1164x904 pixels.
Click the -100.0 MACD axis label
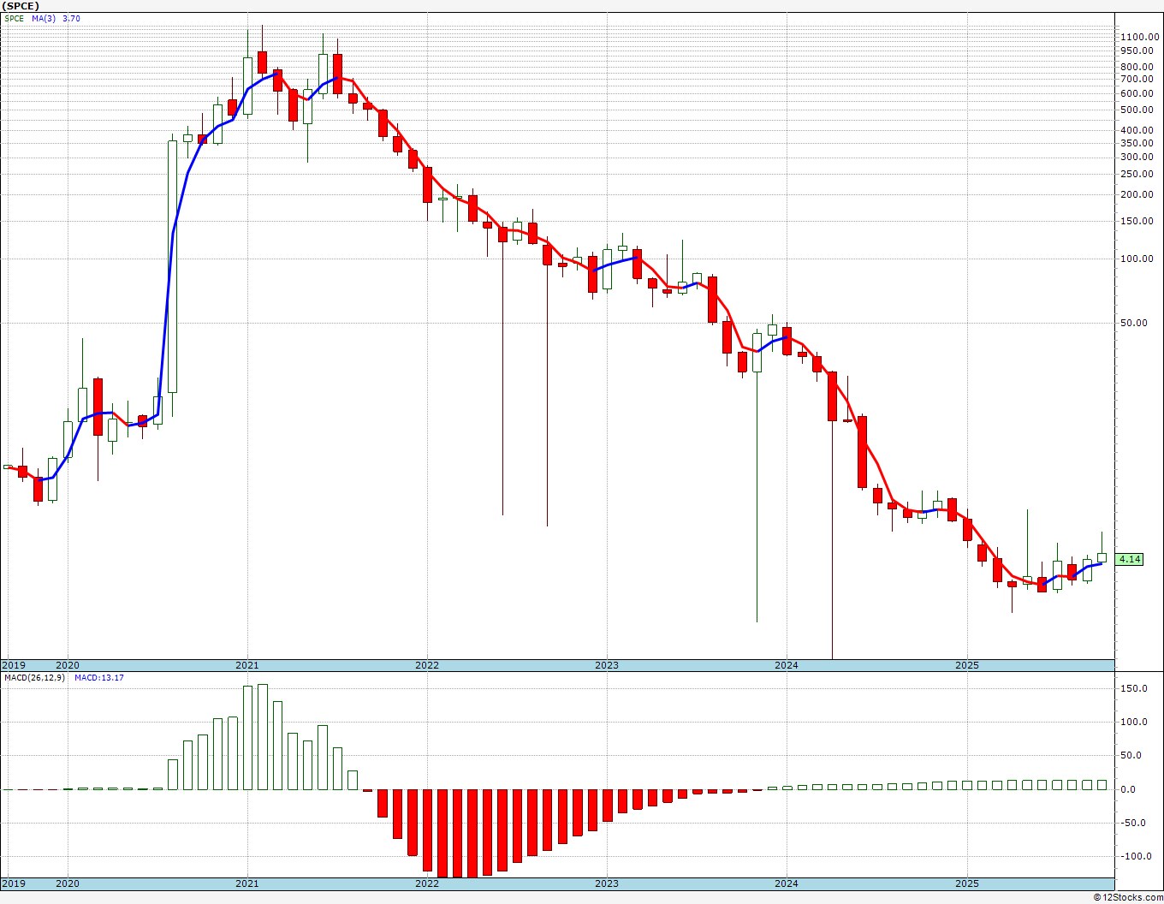[x=1136, y=856]
